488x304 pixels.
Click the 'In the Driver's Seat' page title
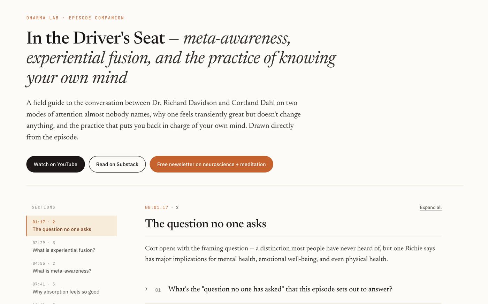96,38
